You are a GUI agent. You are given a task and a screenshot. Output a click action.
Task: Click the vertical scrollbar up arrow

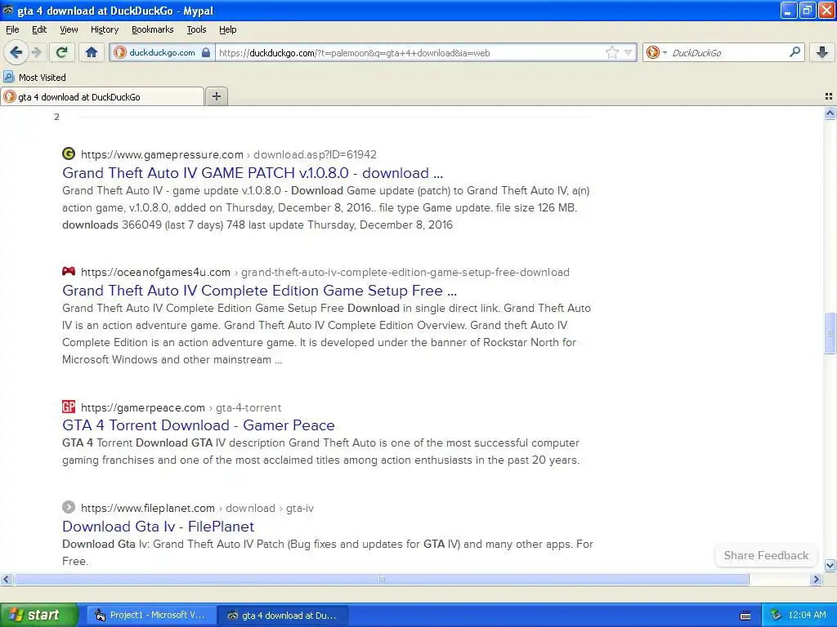(830, 113)
